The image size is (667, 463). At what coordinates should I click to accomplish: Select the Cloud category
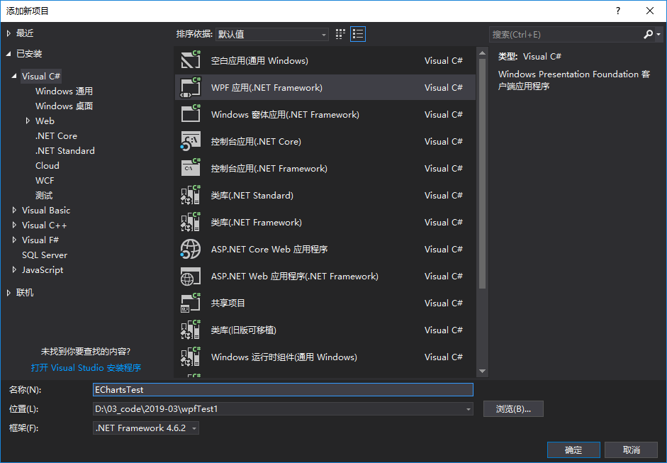coord(47,165)
